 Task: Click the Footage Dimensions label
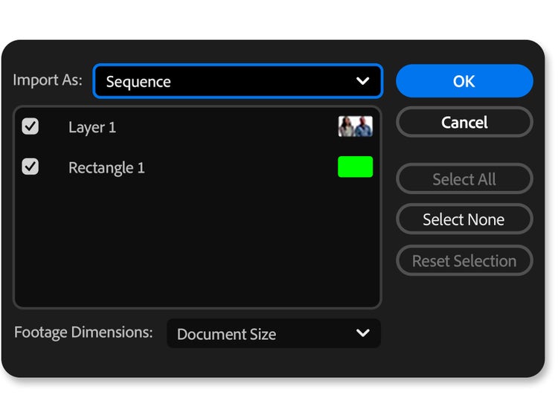tap(83, 332)
